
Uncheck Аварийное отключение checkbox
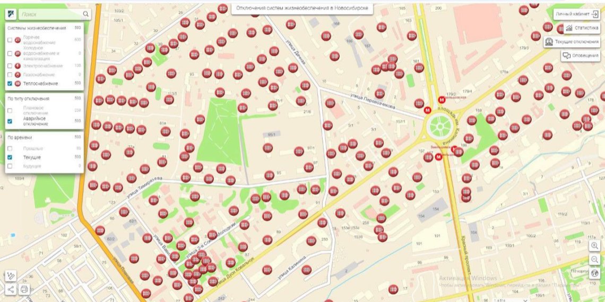pyautogui.click(x=10, y=121)
